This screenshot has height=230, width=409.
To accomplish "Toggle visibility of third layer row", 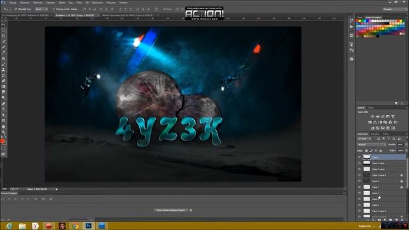I will click(x=359, y=169).
